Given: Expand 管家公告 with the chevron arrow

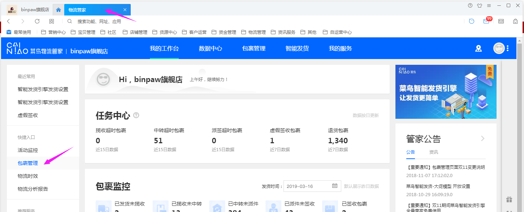Looking at the screenshot, I should (482, 139).
